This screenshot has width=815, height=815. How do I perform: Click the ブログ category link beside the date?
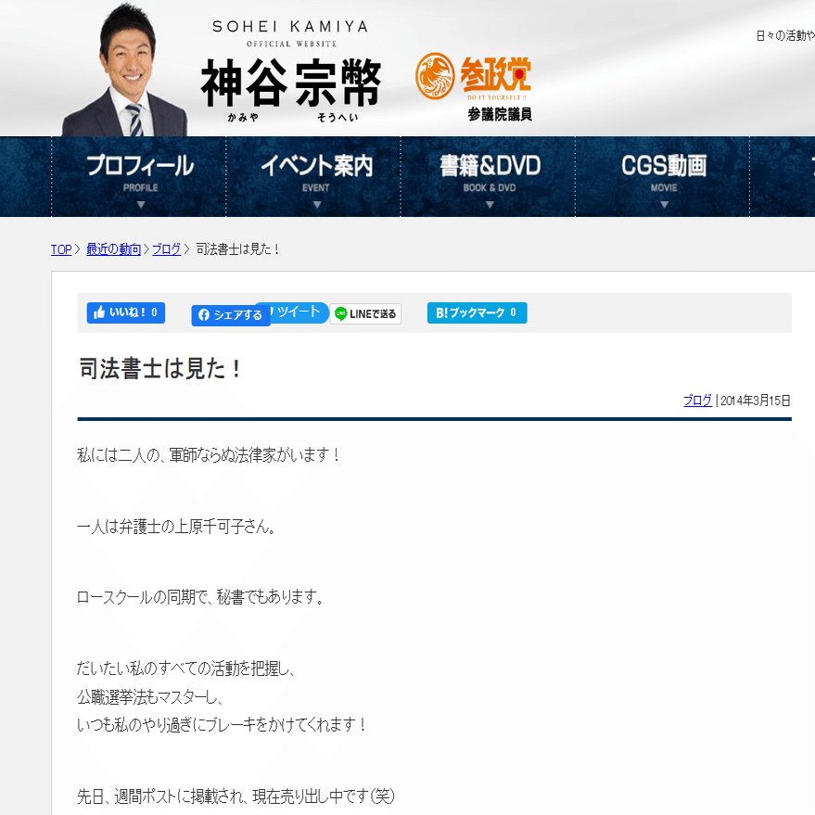(697, 401)
